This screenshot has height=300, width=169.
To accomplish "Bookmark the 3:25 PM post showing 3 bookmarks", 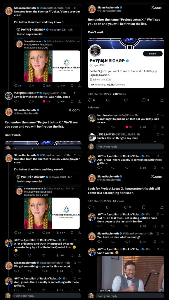I will click(144, 100).
